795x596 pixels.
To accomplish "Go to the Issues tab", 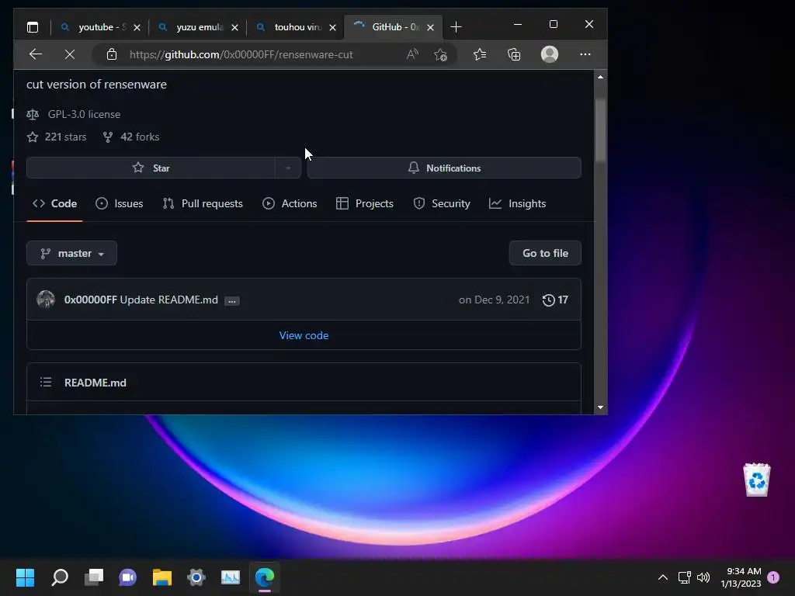I will pos(119,203).
